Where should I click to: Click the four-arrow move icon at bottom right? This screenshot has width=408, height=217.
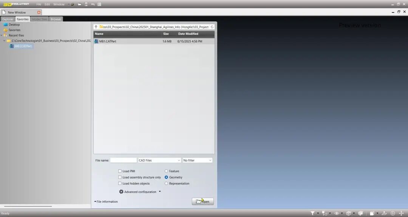click(x=401, y=213)
